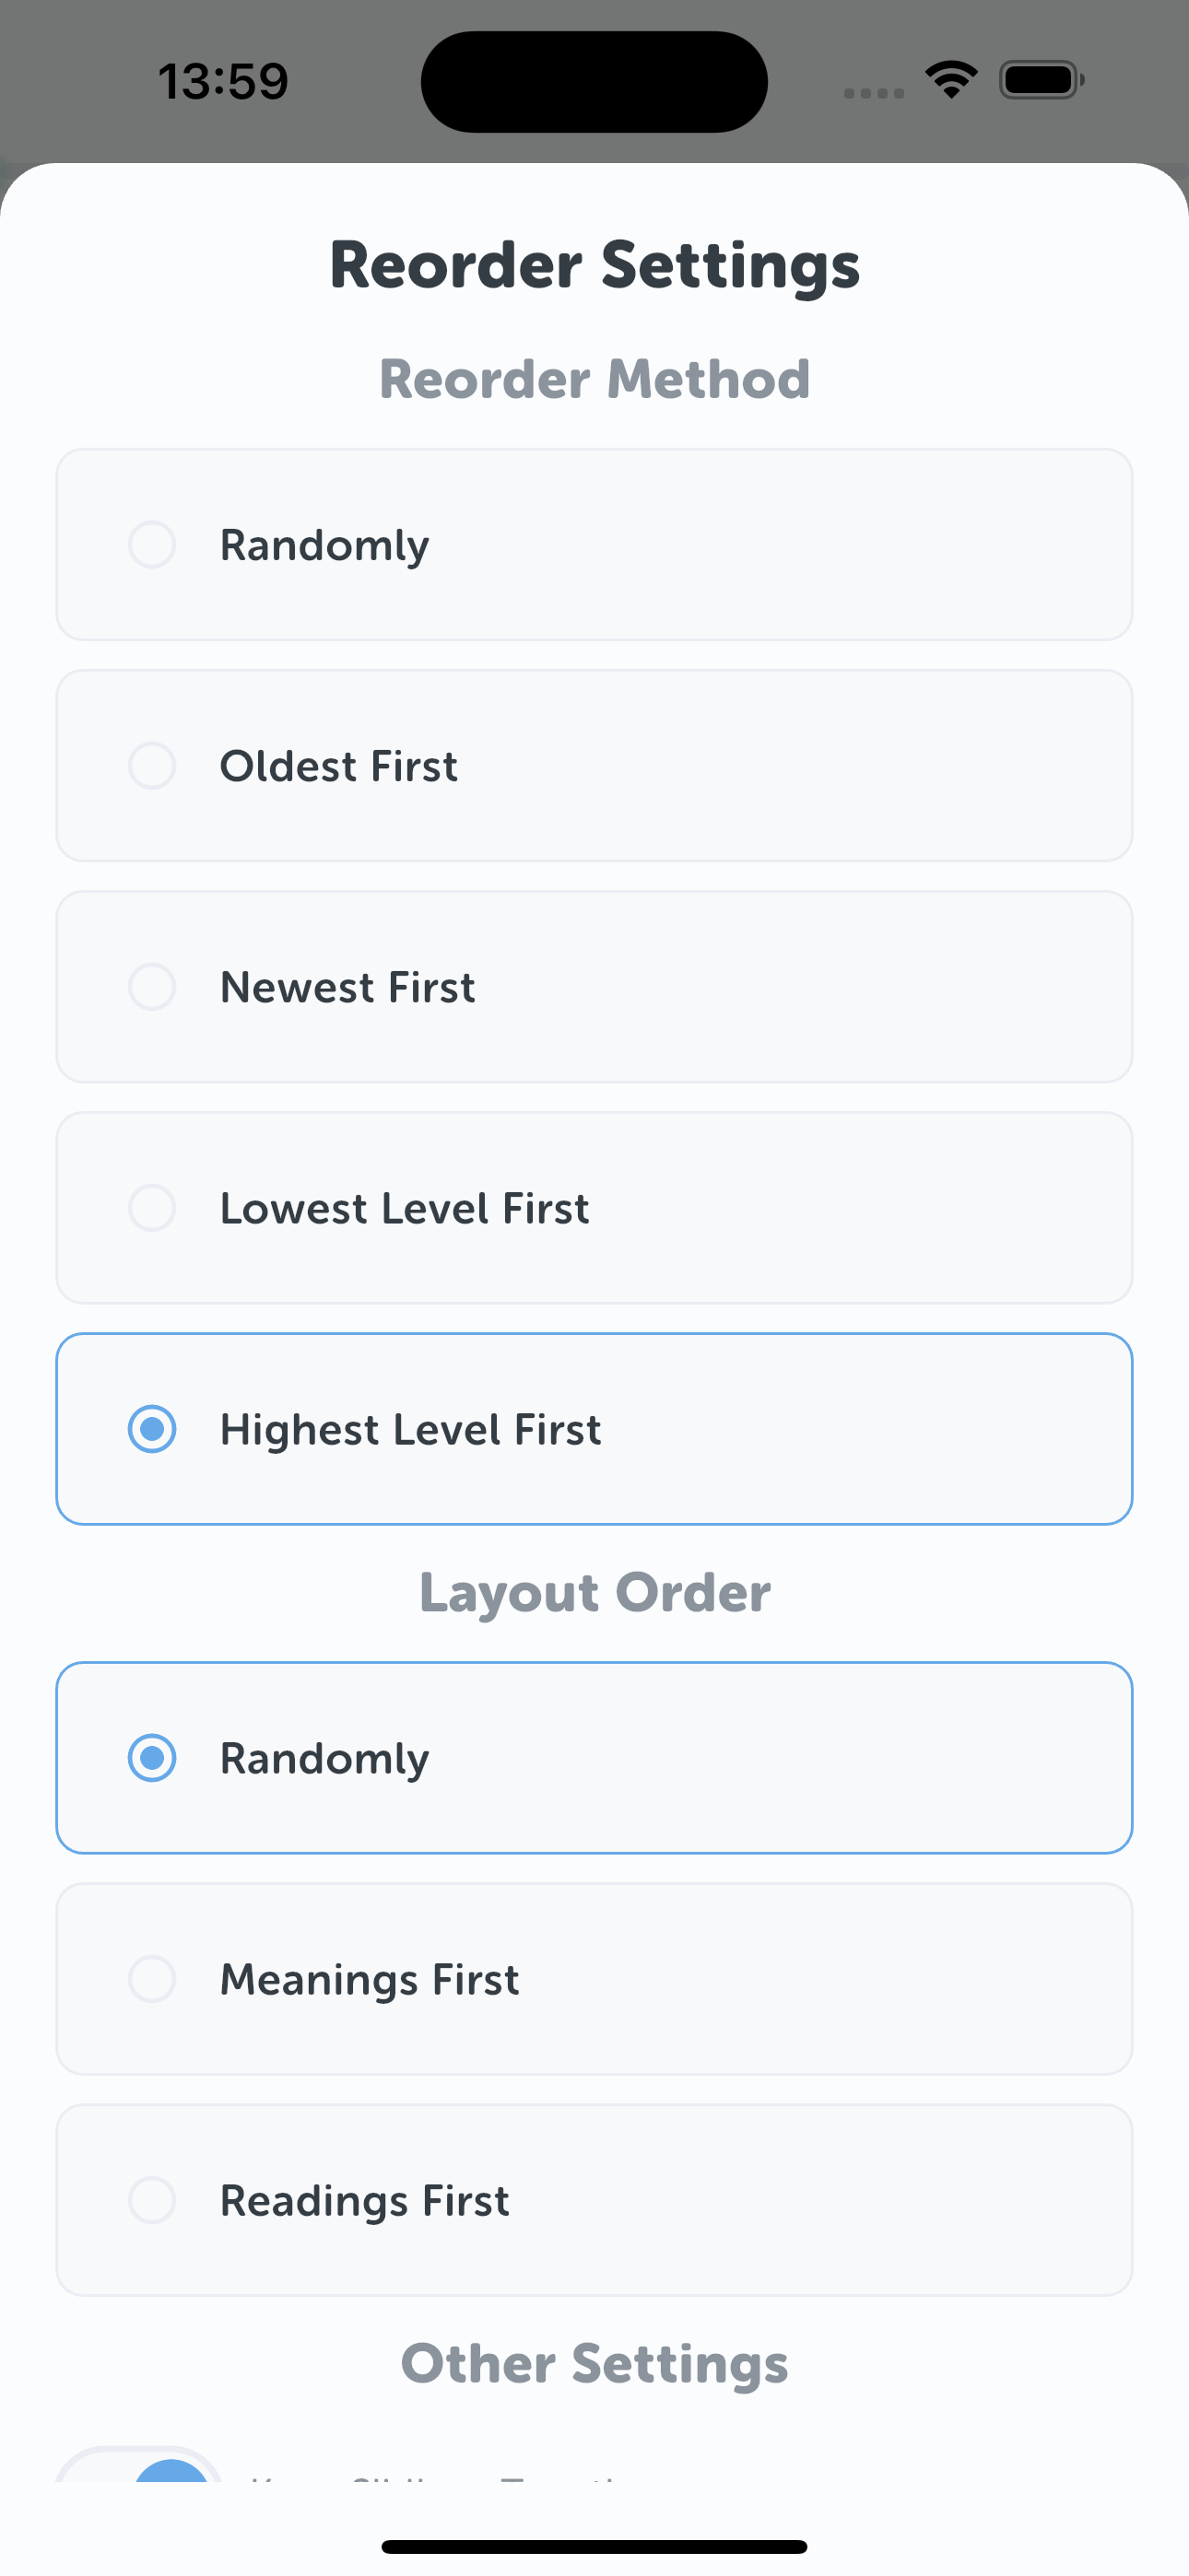Tap the Wi-Fi status icon
Viewport: 1189px width, 2576px height.
[x=951, y=80]
